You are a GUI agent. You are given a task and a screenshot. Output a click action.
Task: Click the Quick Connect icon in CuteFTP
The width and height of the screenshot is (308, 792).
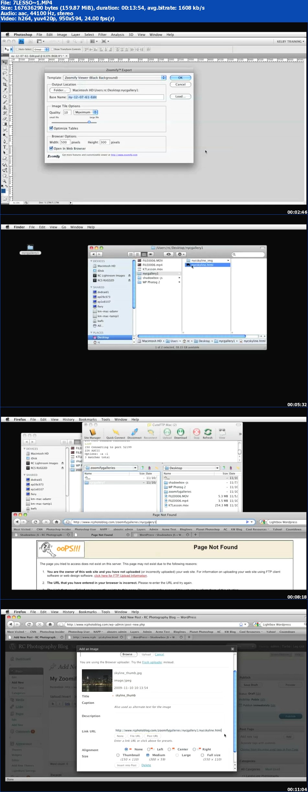pos(115,434)
